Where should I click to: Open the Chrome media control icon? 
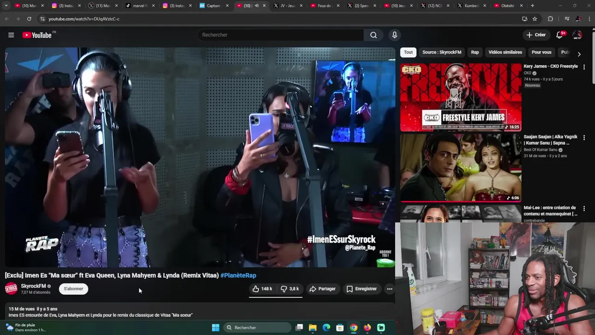coord(567,19)
